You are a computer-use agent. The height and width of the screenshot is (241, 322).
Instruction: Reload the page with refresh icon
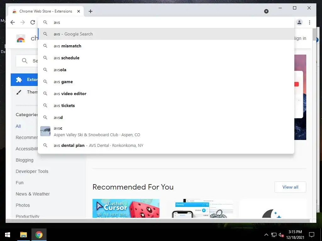click(x=33, y=22)
